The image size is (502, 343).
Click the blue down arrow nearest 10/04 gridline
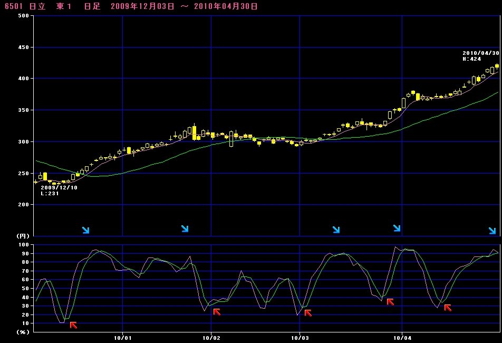click(x=397, y=228)
